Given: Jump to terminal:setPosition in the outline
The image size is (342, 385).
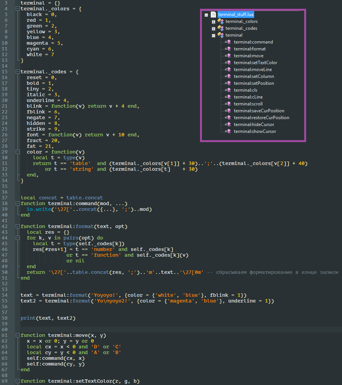Looking at the screenshot, I should tap(254, 83).
